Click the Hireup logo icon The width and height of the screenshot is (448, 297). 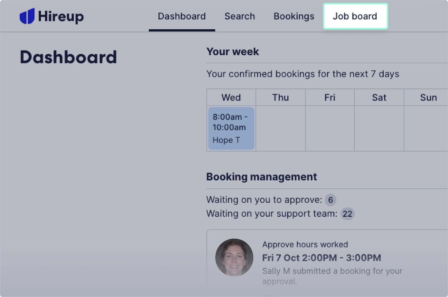[27, 16]
